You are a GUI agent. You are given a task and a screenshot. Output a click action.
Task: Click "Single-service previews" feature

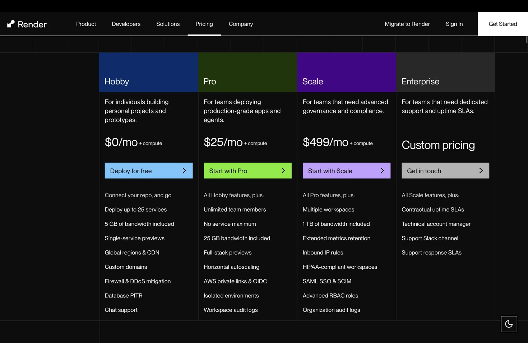(x=135, y=238)
